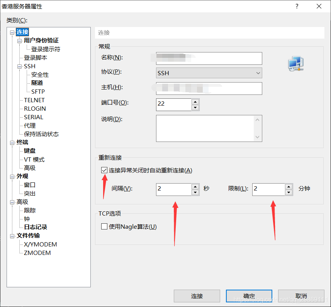
Task: Select 连接 in the category tree
Action: point(22,32)
